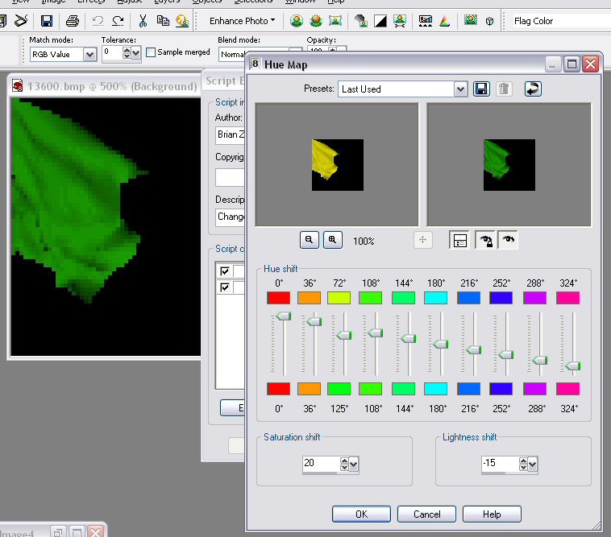Enable the Sample merged checkbox
The height and width of the screenshot is (537, 611).
tap(151, 53)
